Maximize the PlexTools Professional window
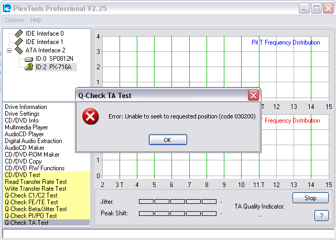 [x=316, y=8]
